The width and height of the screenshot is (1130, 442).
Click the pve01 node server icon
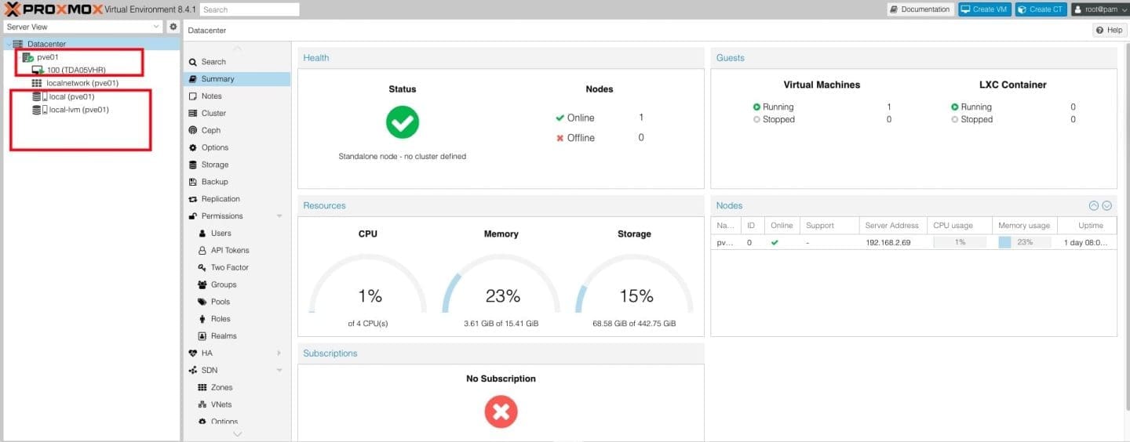[x=28, y=57]
